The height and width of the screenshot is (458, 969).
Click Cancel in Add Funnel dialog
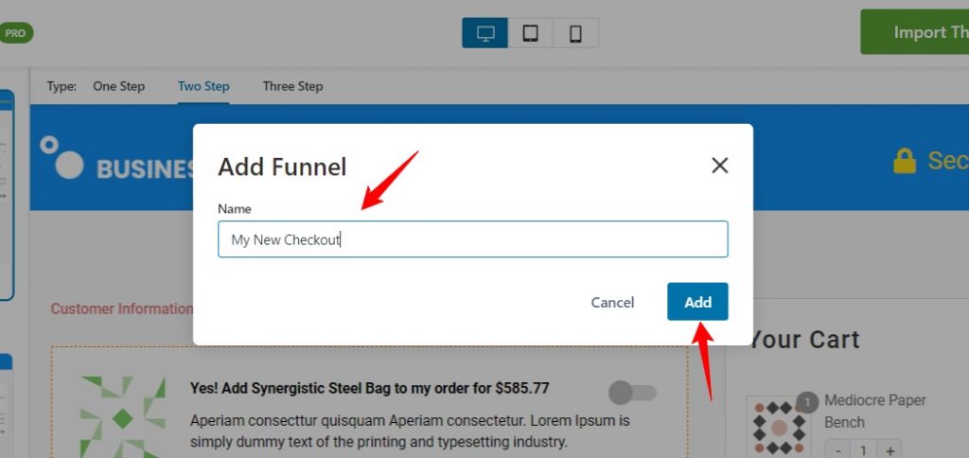612,302
